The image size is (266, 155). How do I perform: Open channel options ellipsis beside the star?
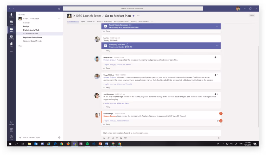pyautogui.click(x=138, y=16)
